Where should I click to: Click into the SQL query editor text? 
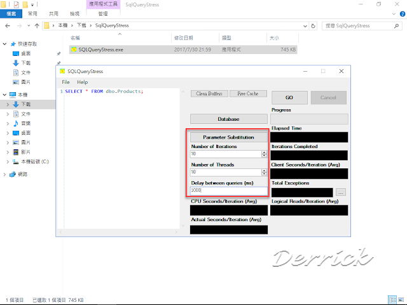(x=104, y=91)
